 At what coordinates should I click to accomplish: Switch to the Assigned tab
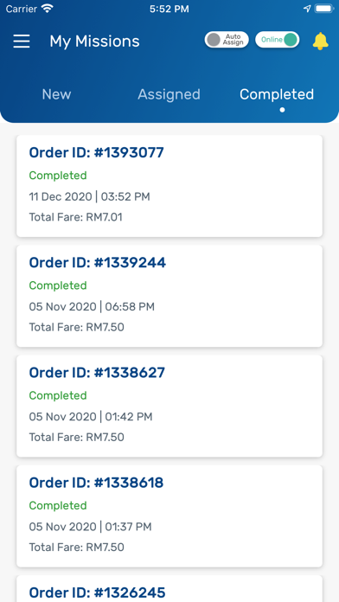tap(169, 94)
